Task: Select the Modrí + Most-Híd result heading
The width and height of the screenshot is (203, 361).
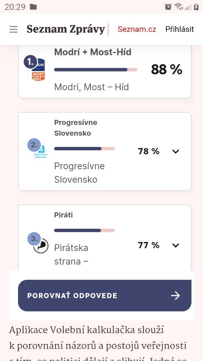Action: point(93,52)
